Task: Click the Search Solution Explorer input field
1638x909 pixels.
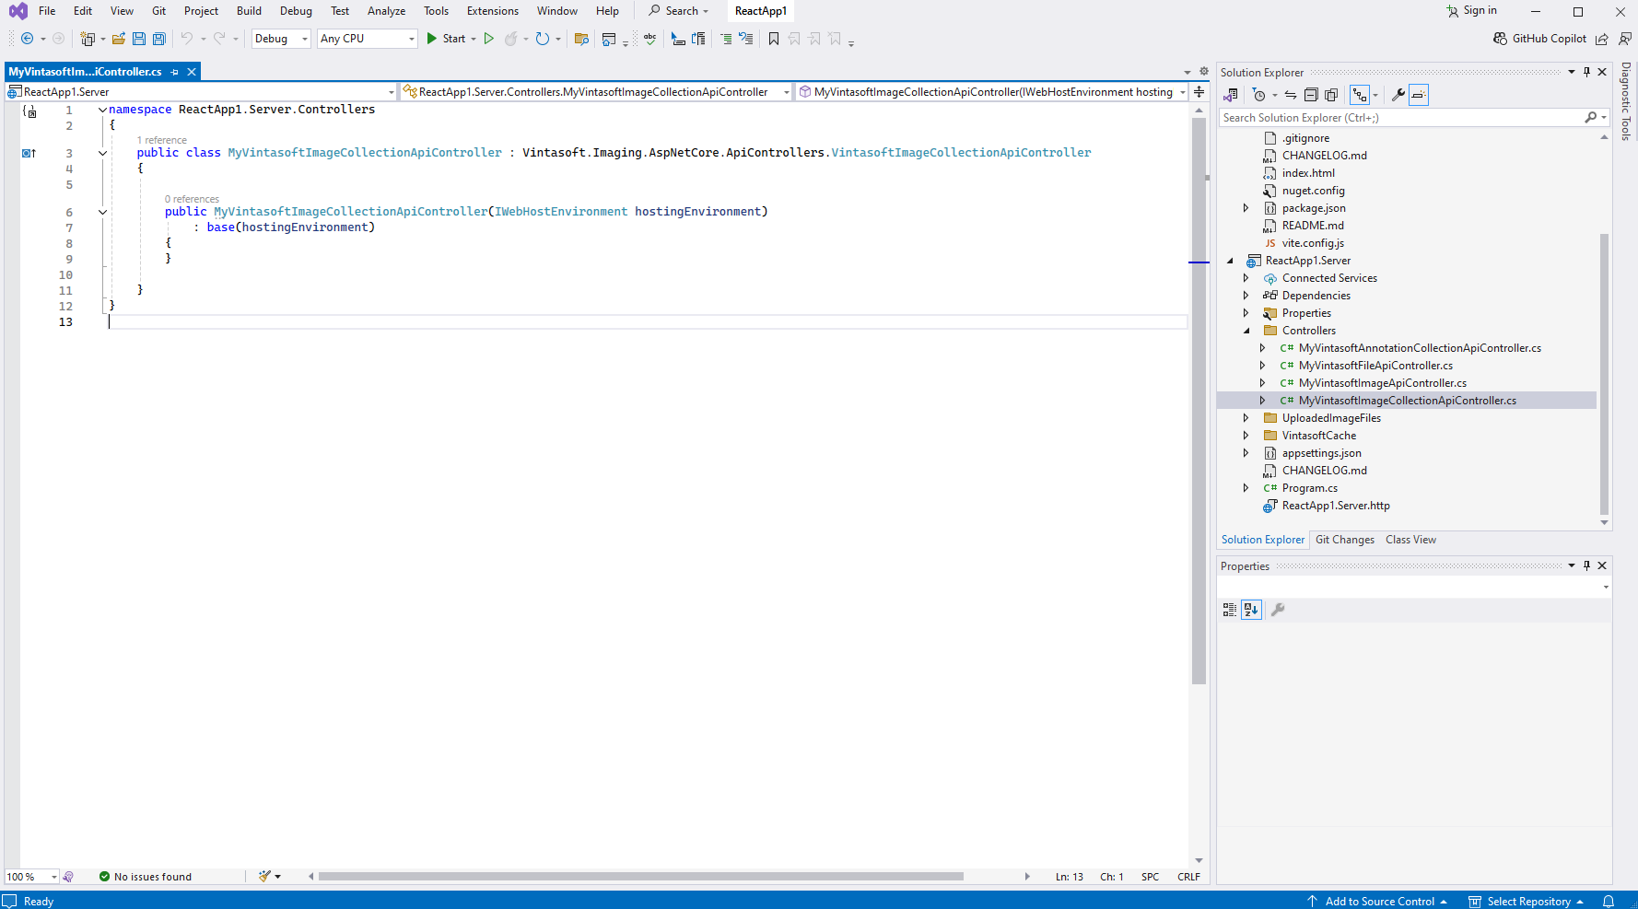Action: [1400, 118]
